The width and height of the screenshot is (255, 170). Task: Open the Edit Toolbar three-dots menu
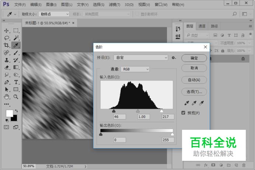tap(7, 104)
